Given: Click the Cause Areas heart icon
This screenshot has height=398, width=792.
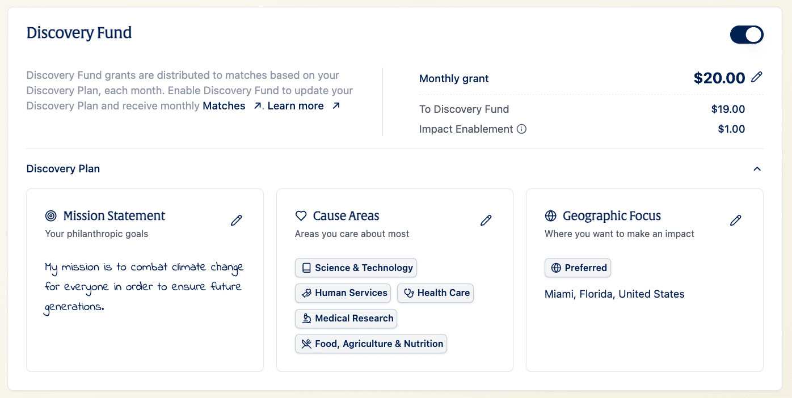Looking at the screenshot, I should pyautogui.click(x=301, y=216).
